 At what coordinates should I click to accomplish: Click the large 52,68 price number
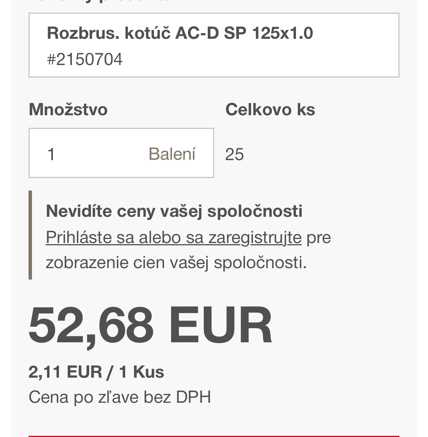(x=91, y=325)
